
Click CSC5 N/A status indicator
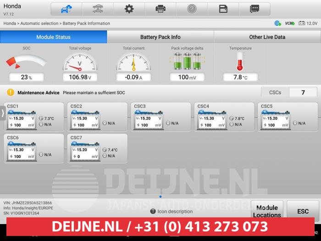coord(299,123)
